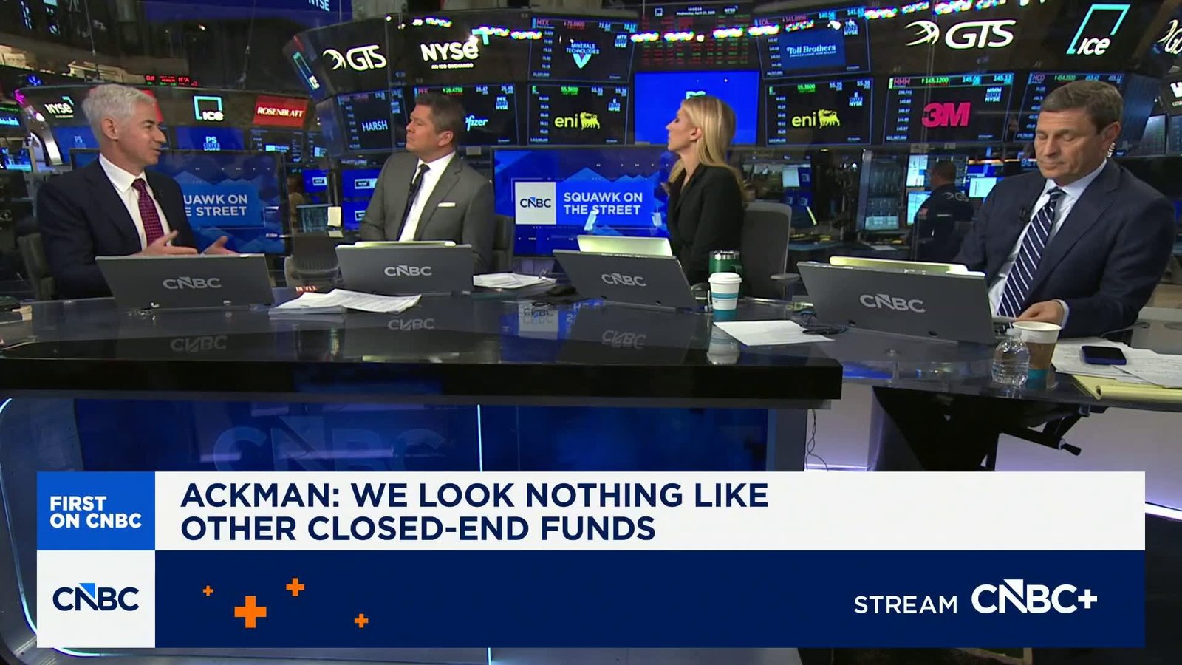The height and width of the screenshot is (665, 1182).
Task: Click the MTX ticker price readout
Action: [573, 23]
